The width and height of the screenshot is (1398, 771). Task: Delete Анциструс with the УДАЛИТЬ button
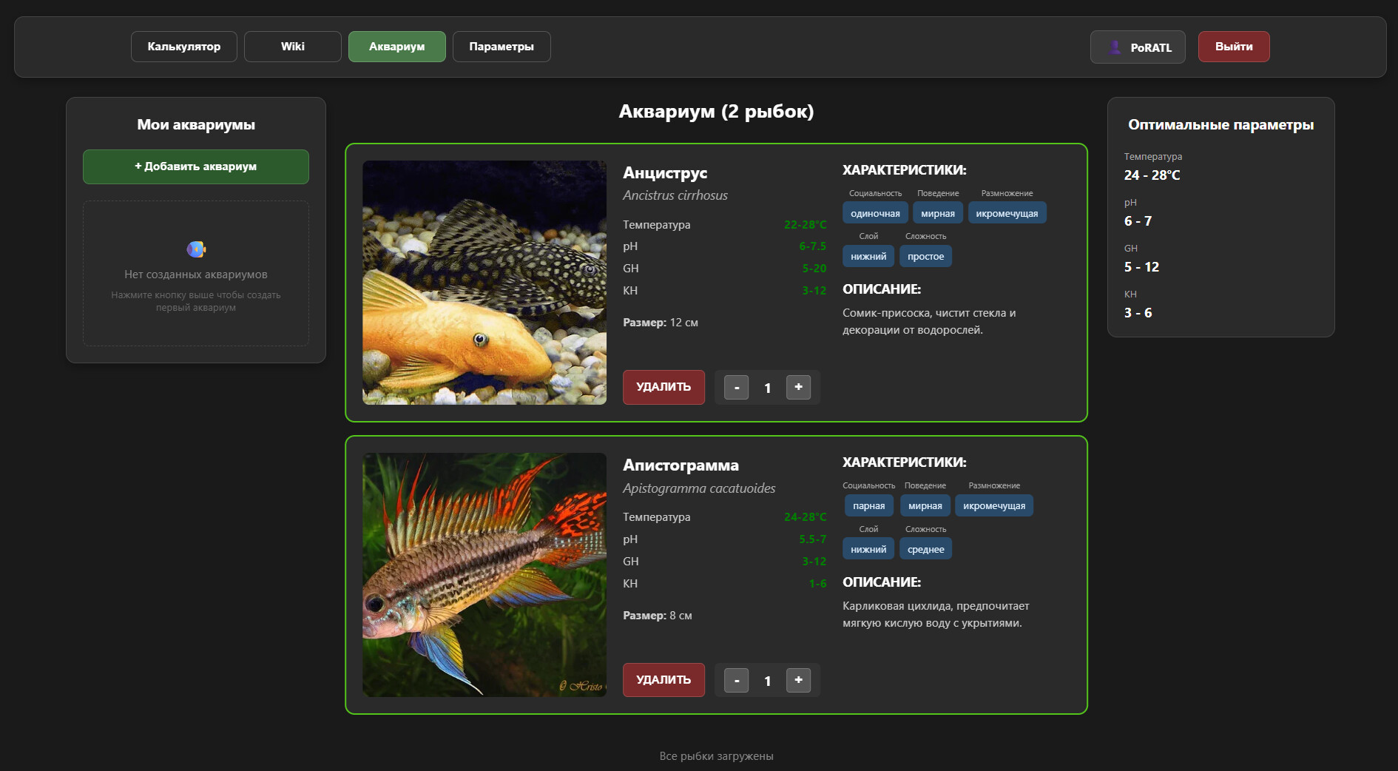pyautogui.click(x=663, y=387)
